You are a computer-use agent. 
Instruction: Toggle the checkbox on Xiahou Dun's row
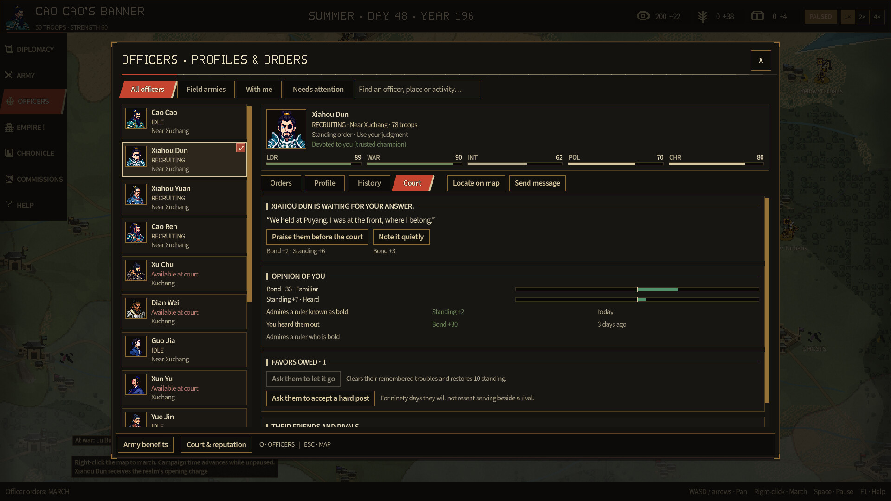[x=240, y=148]
